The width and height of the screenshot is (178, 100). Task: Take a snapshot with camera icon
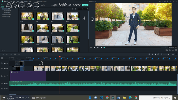point(170,50)
